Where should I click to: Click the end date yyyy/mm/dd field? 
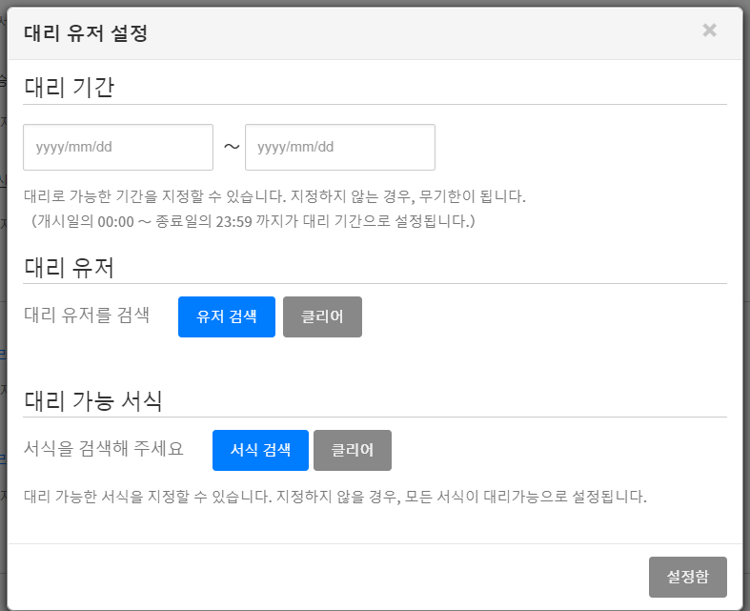click(x=339, y=148)
